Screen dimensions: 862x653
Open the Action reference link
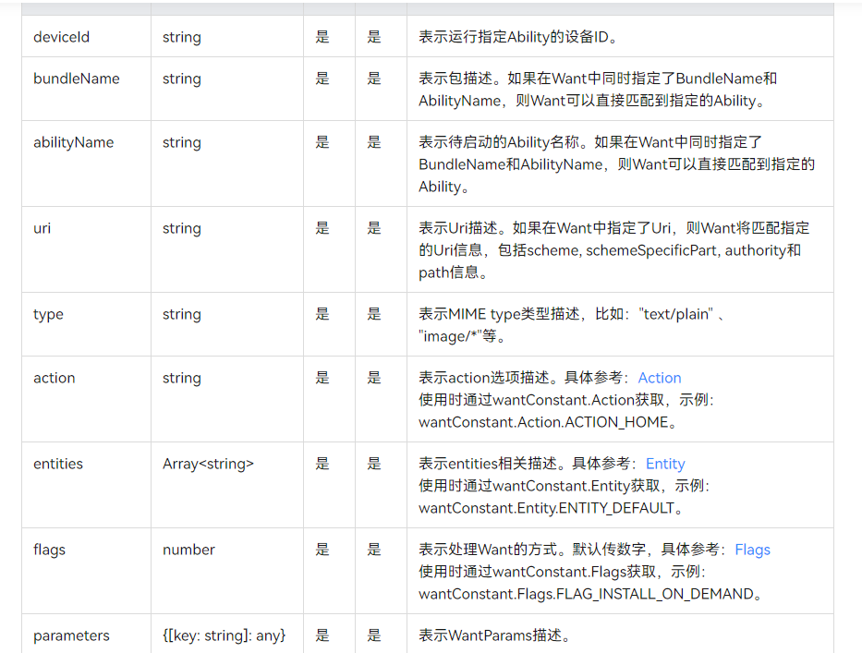click(x=659, y=378)
